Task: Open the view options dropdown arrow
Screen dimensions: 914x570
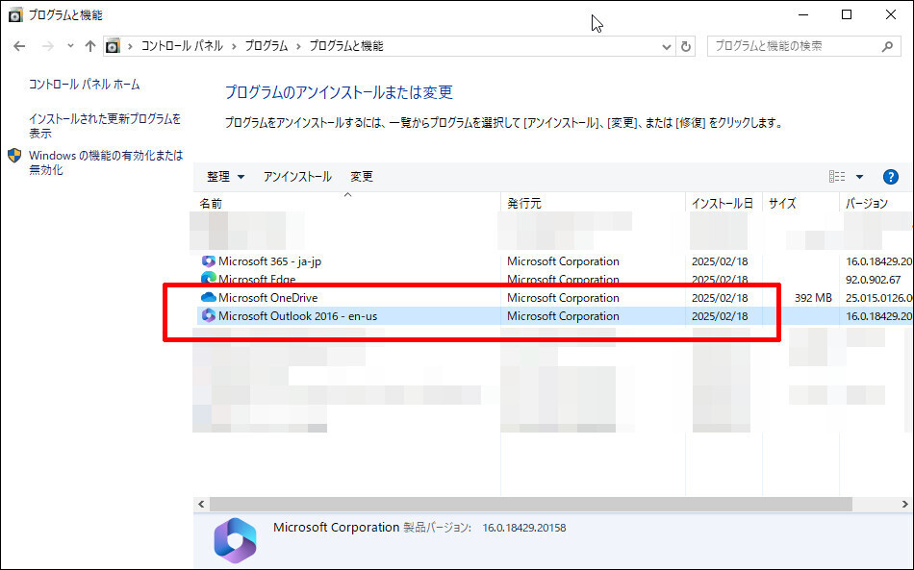Action: click(x=859, y=177)
